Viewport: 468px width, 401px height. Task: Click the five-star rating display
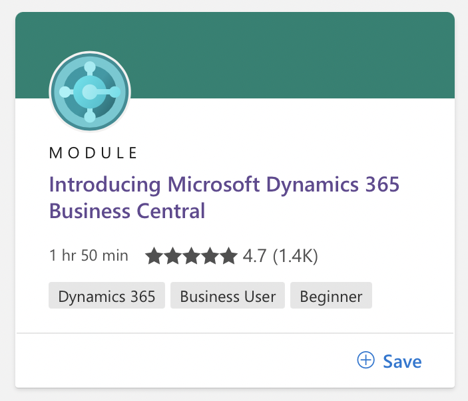191,256
